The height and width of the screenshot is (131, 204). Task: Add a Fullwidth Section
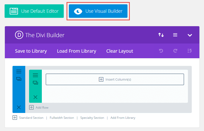[62, 118]
